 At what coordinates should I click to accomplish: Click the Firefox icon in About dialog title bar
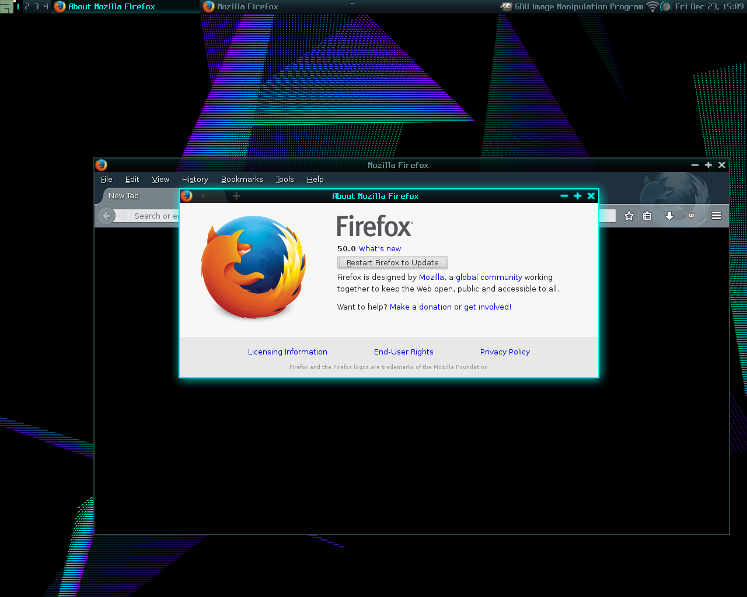187,196
